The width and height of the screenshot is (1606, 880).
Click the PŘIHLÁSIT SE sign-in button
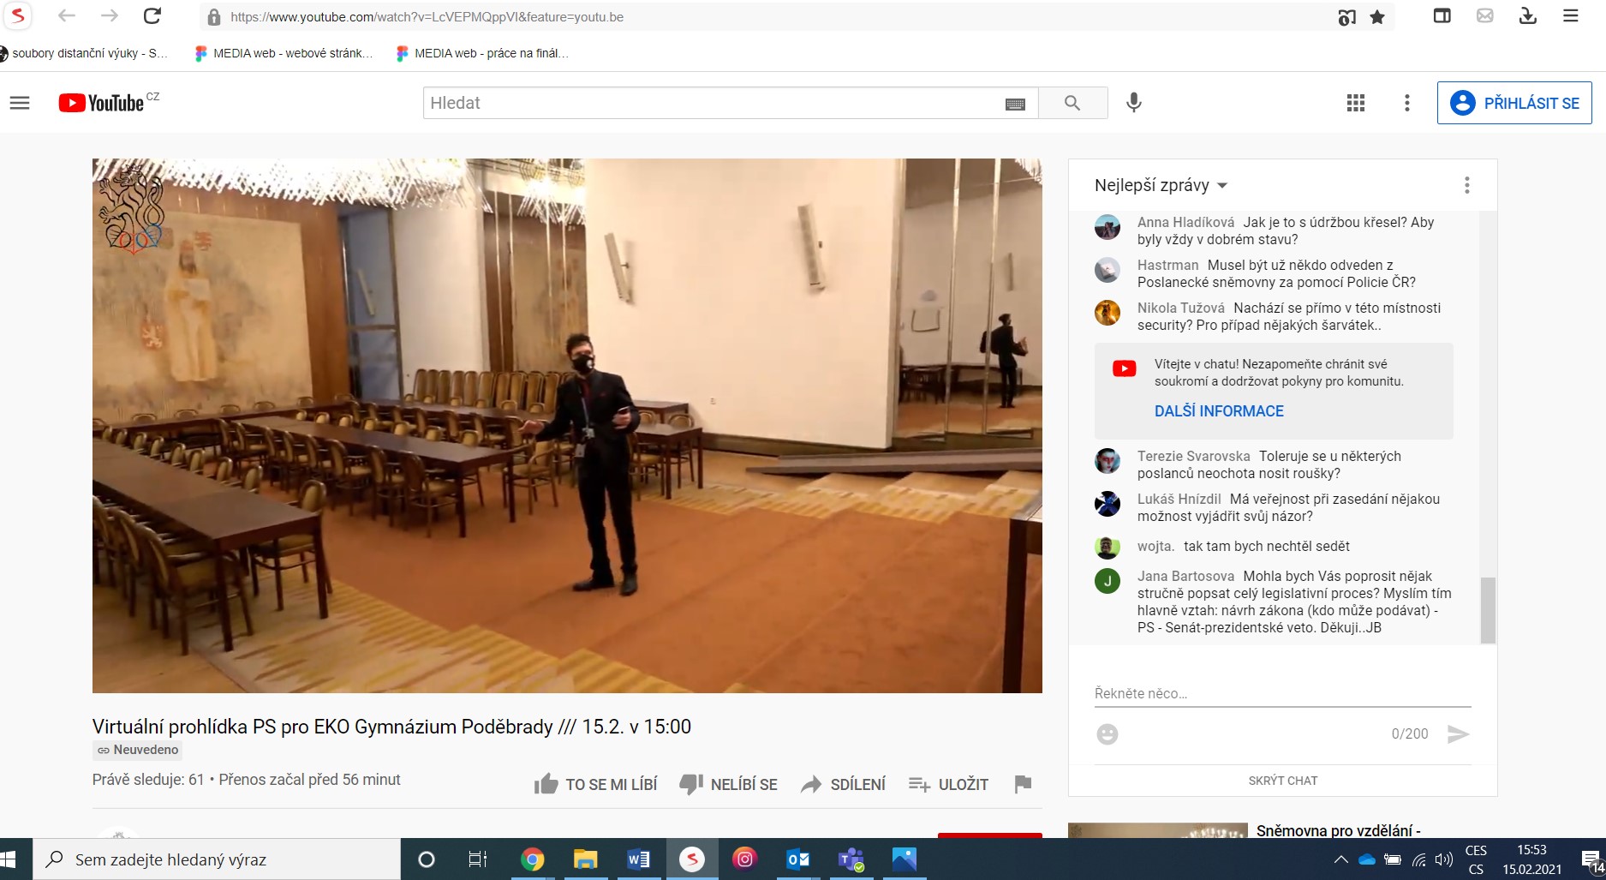pos(1514,103)
